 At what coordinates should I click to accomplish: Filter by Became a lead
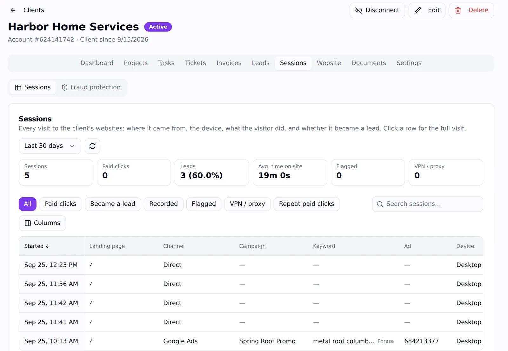(113, 204)
